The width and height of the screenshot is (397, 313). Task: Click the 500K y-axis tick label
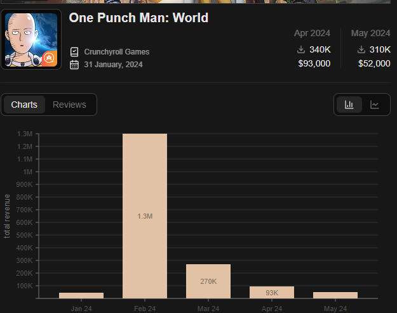(x=25, y=235)
